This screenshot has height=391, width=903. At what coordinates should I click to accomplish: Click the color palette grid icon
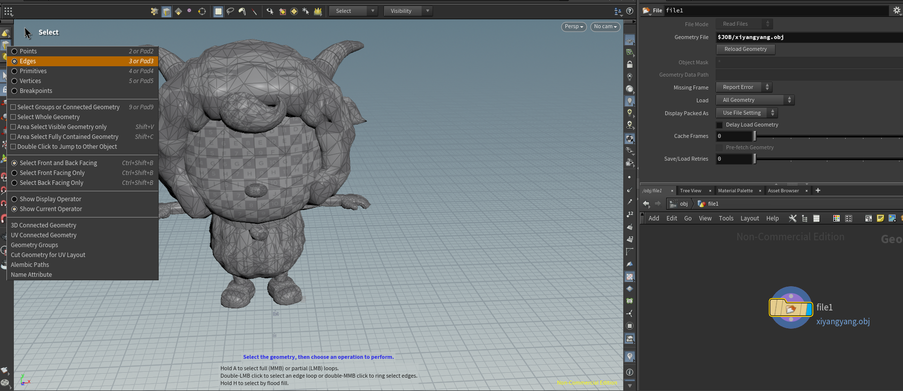coord(836,218)
